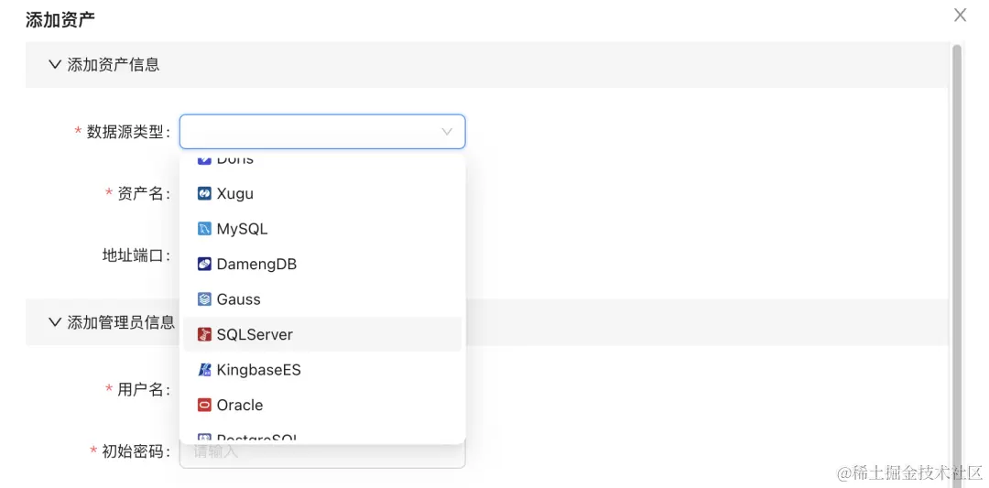Select the SQLServer option

[x=255, y=335]
